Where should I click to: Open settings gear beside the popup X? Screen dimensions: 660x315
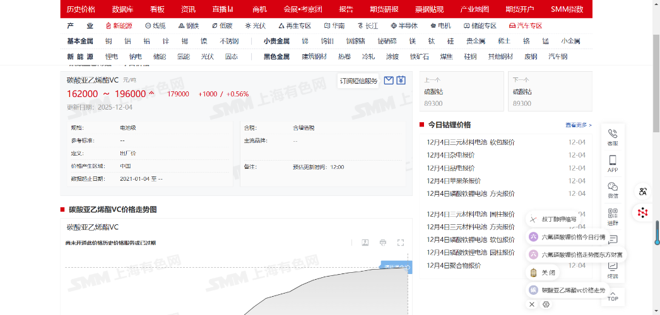(x=546, y=304)
